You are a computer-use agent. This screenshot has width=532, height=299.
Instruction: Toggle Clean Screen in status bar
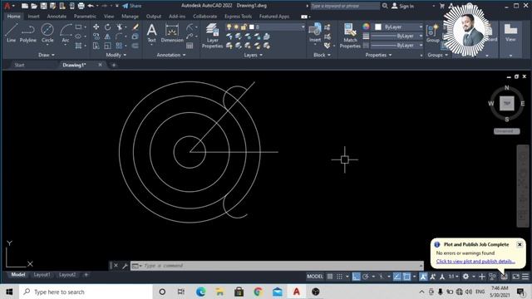click(515, 277)
